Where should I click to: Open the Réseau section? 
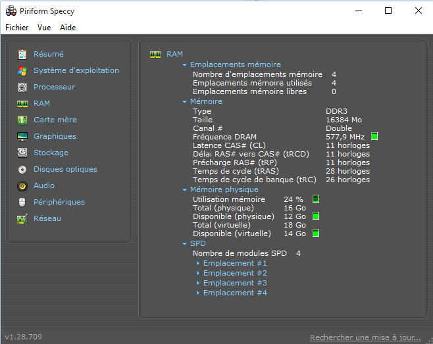[x=47, y=218]
